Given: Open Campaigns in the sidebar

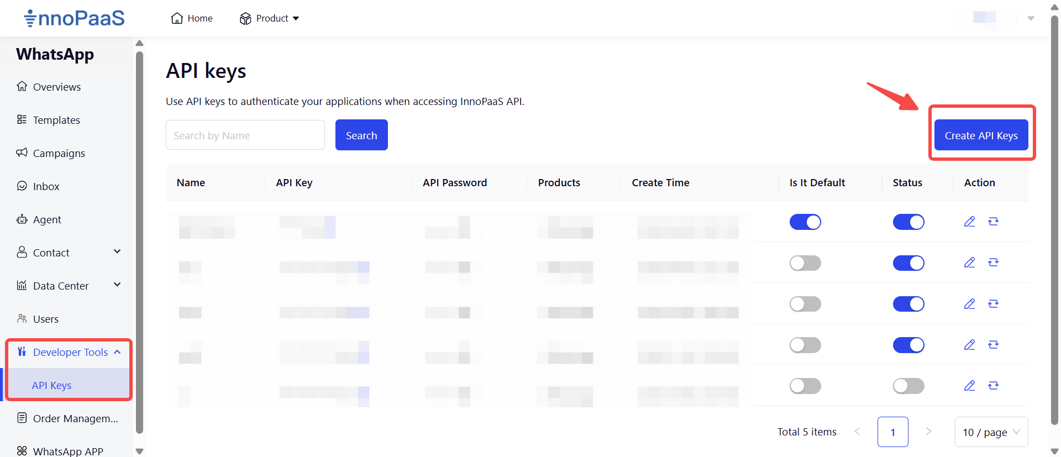Looking at the screenshot, I should pyautogui.click(x=59, y=153).
